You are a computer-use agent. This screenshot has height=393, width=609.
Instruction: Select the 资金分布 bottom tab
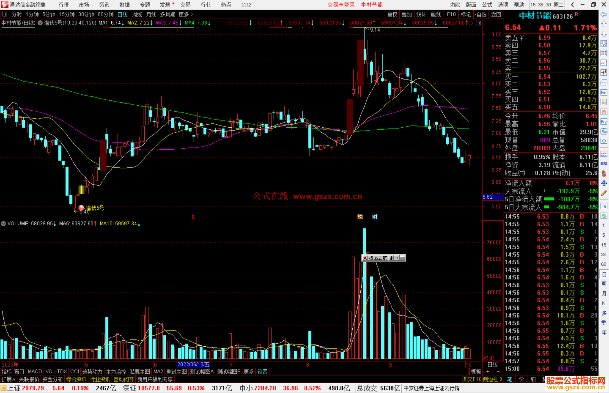point(52,379)
